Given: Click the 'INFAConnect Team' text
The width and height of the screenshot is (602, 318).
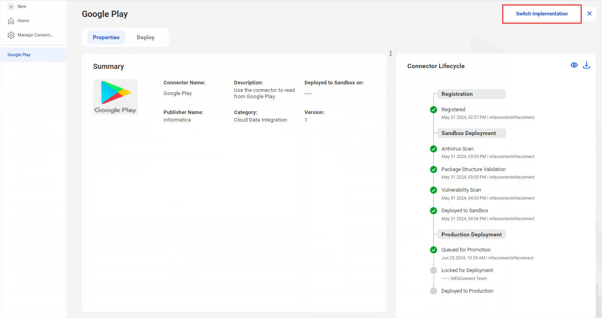Looking at the screenshot, I should pos(468,279).
